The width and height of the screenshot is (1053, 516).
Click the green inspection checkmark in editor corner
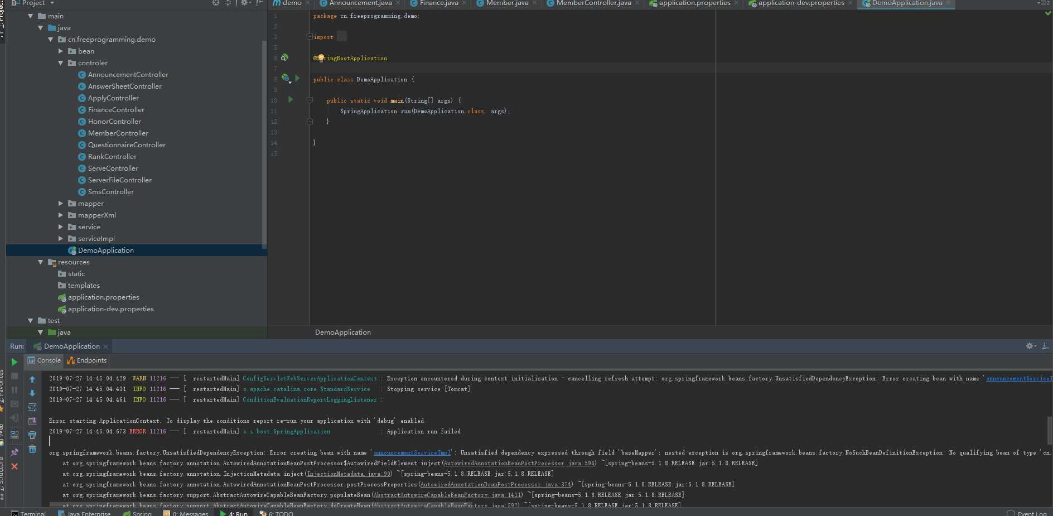click(1048, 13)
